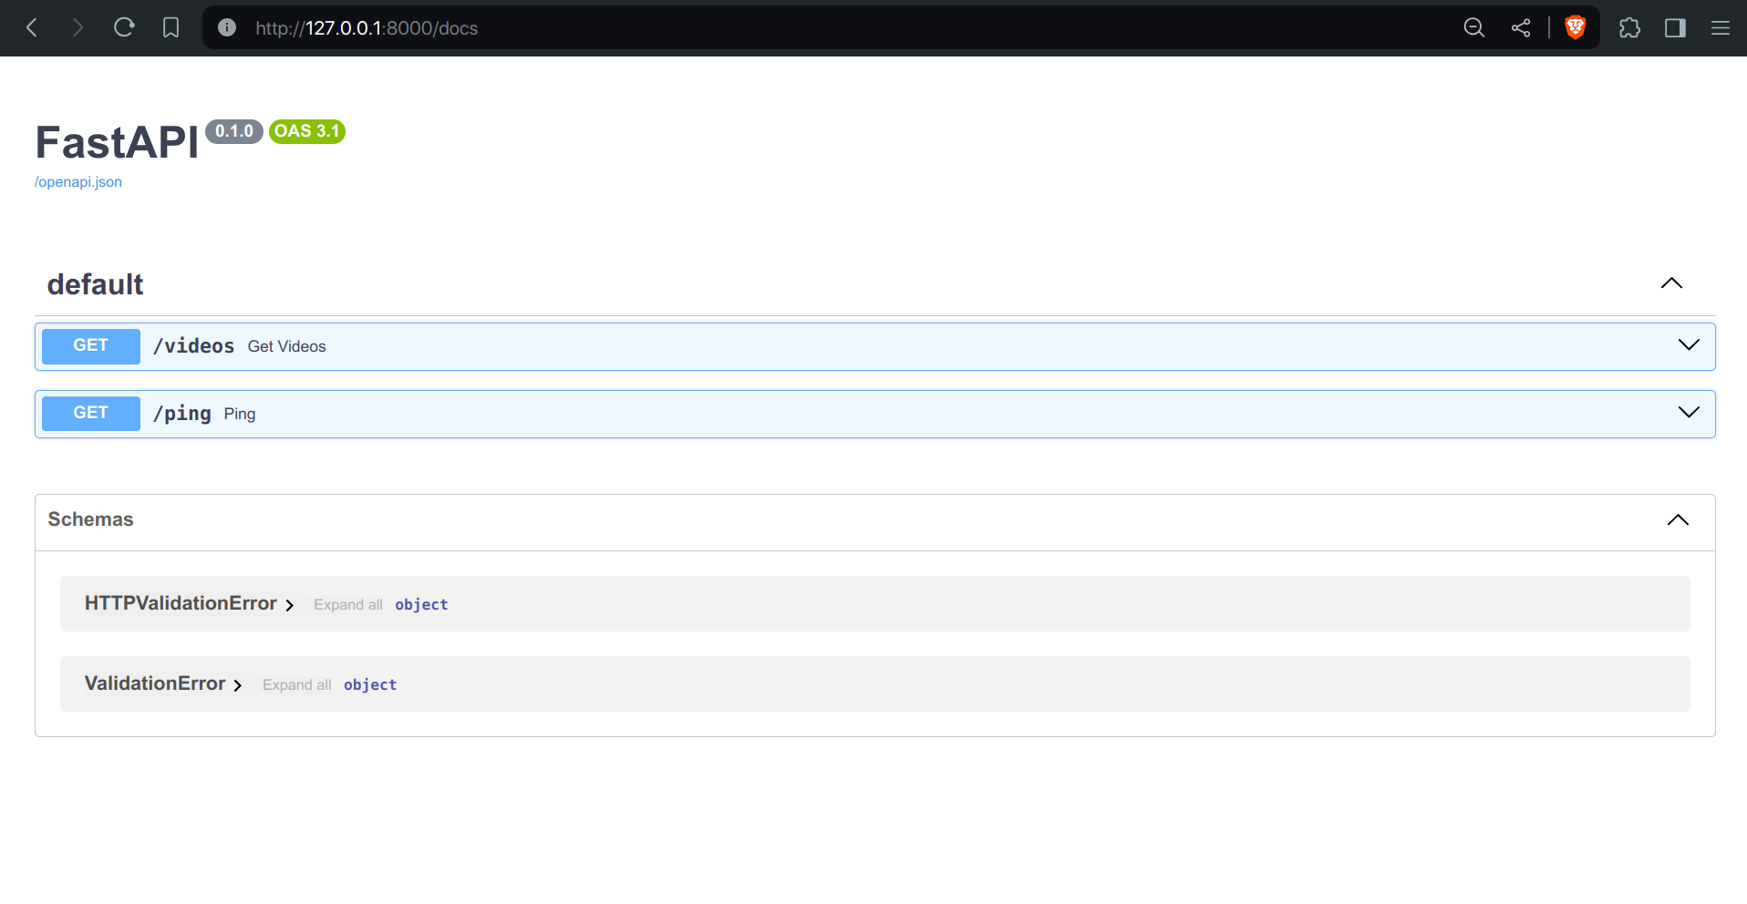View site information icon in address bar

[x=227, y=27]
